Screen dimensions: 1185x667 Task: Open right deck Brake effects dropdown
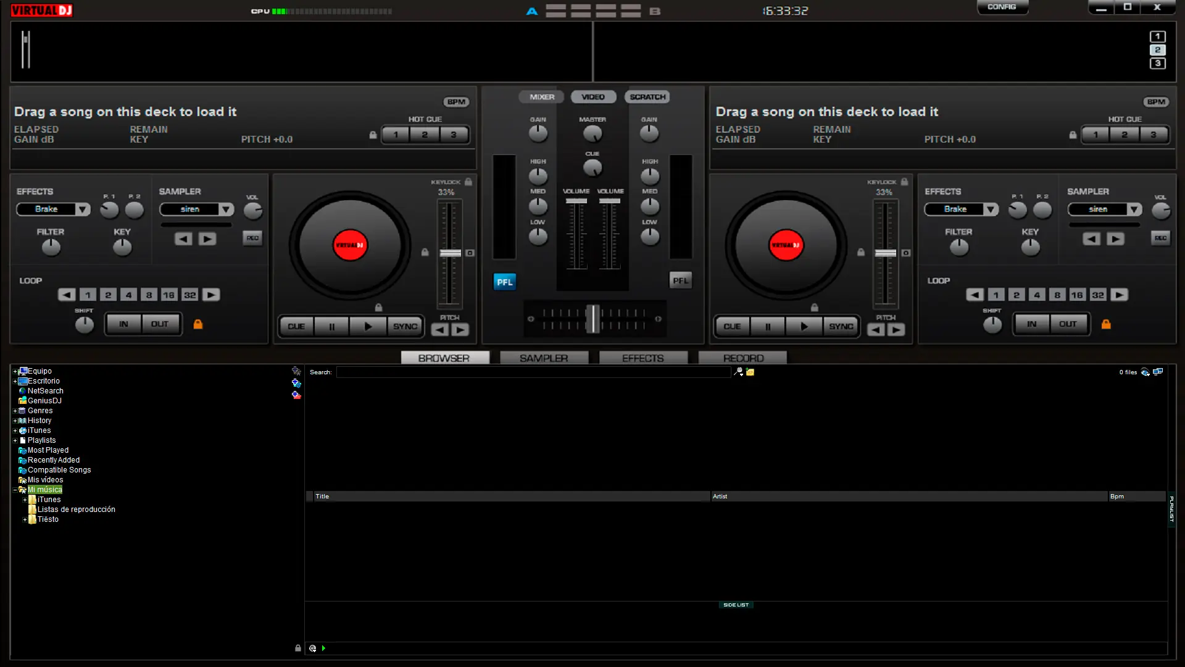(991, 209)
